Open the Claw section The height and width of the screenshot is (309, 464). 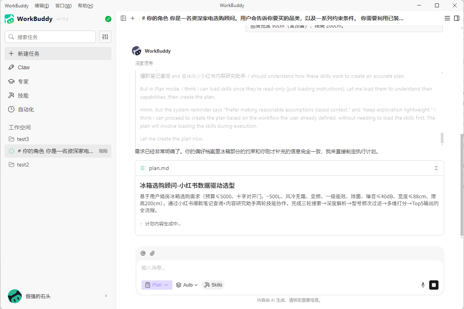coord(58,67)
